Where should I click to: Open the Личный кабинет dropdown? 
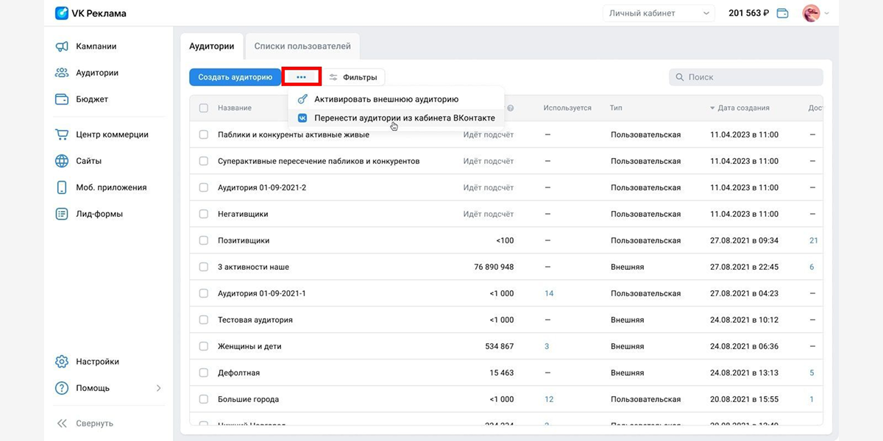point(659,13)
